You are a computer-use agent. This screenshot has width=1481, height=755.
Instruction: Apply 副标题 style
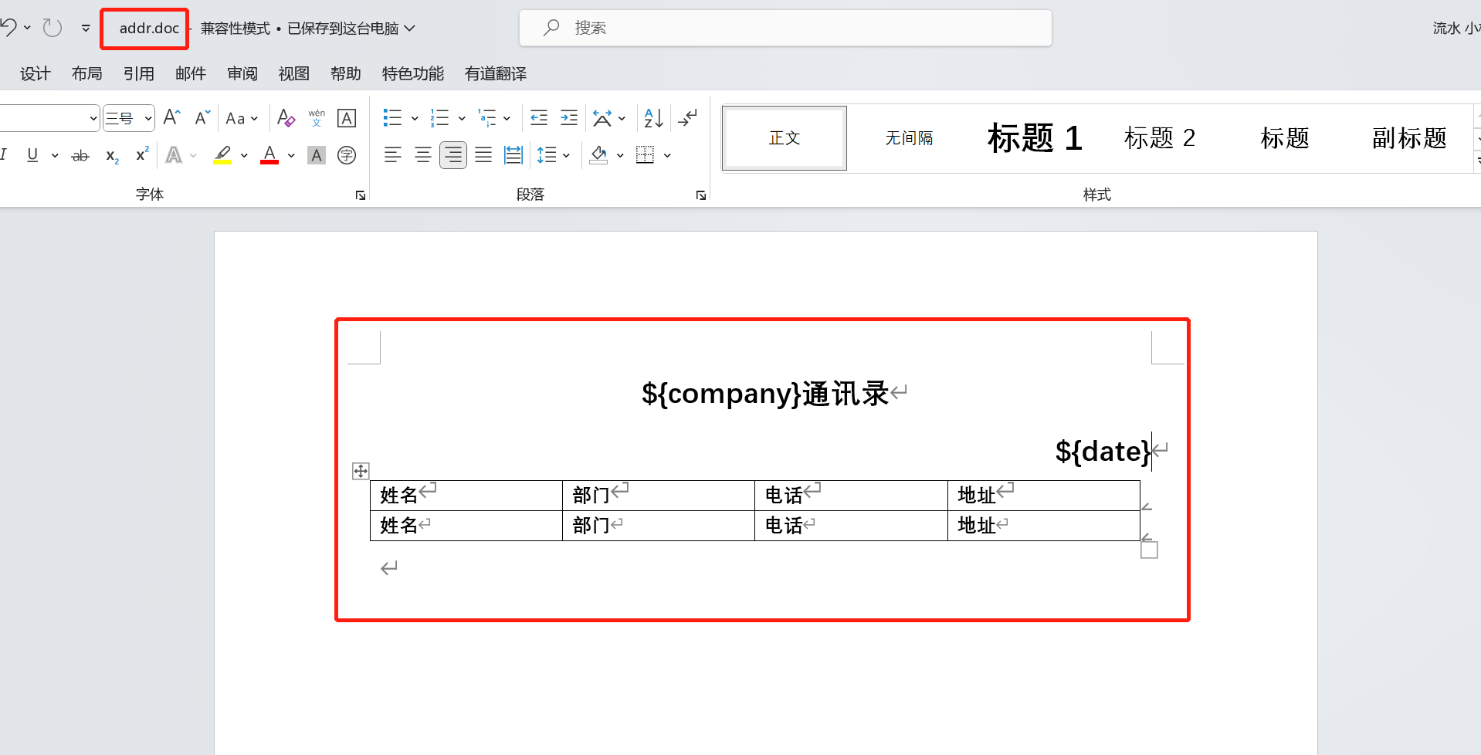pos(1409,138)
